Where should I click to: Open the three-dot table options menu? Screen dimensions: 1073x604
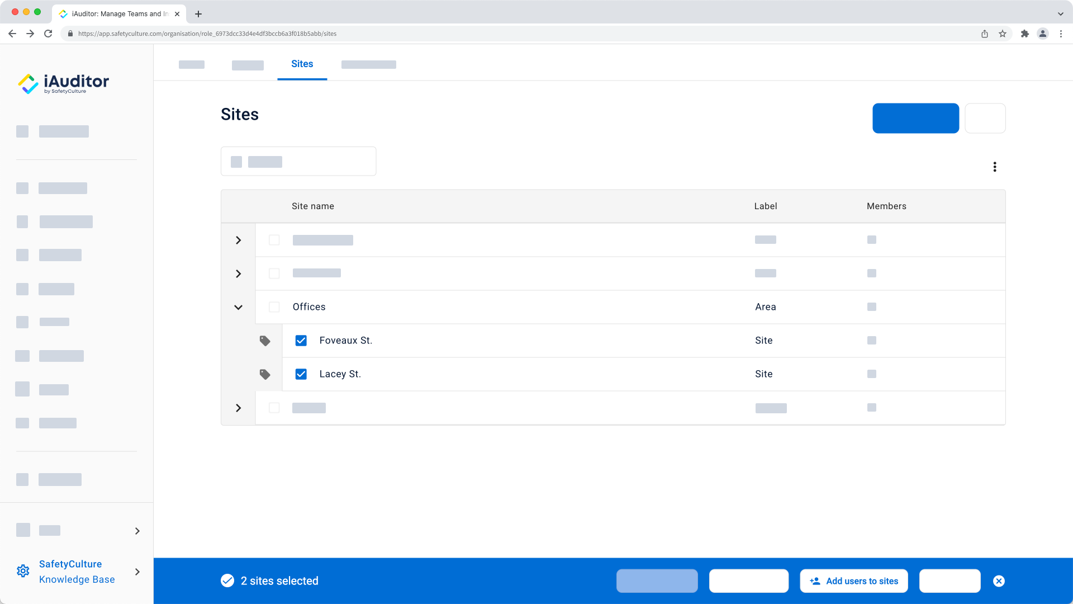pos(995,167)
